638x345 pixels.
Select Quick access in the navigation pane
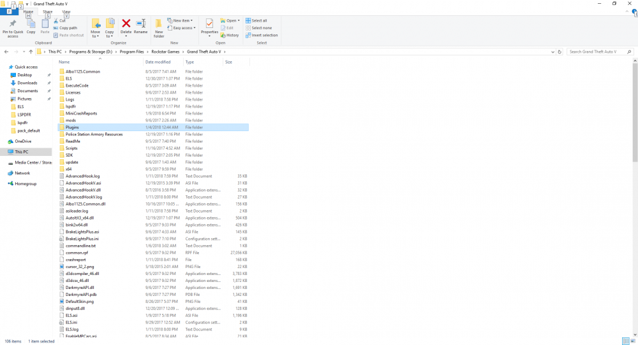(x=26, y=67)
